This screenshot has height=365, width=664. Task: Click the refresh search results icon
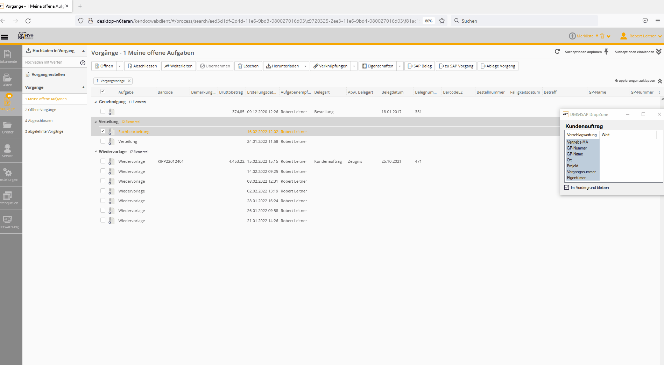click(557, 52)
